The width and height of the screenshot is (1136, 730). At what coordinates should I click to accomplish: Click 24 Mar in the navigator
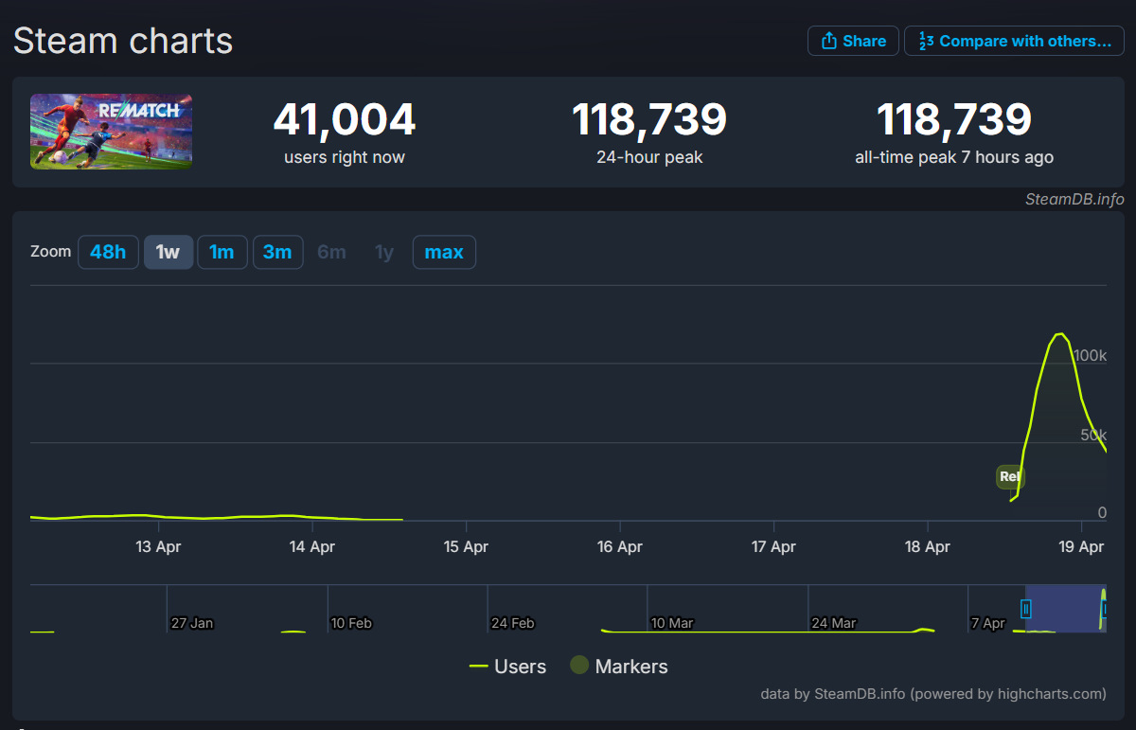[833, 623]
